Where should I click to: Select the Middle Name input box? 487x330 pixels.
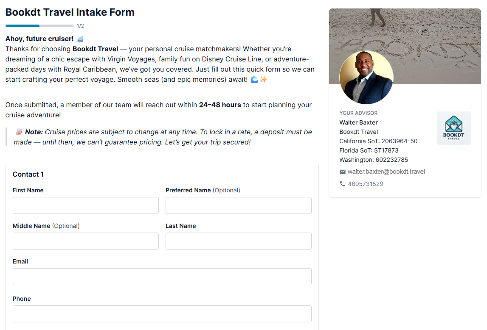86,241
